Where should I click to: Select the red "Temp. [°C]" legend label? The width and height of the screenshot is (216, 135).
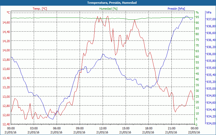tap(40, 9)
